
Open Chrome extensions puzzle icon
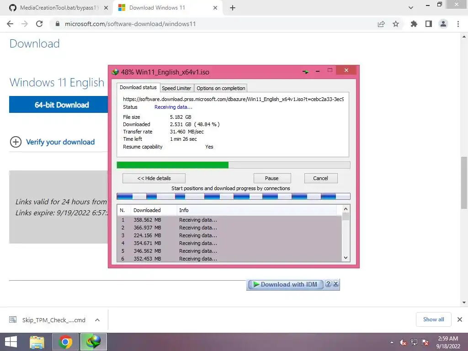click(x=414, y=24)
